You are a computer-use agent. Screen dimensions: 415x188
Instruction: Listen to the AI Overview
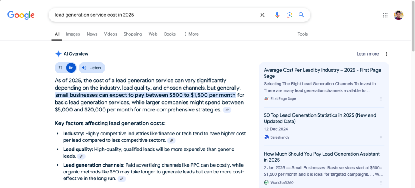[92, 68]
